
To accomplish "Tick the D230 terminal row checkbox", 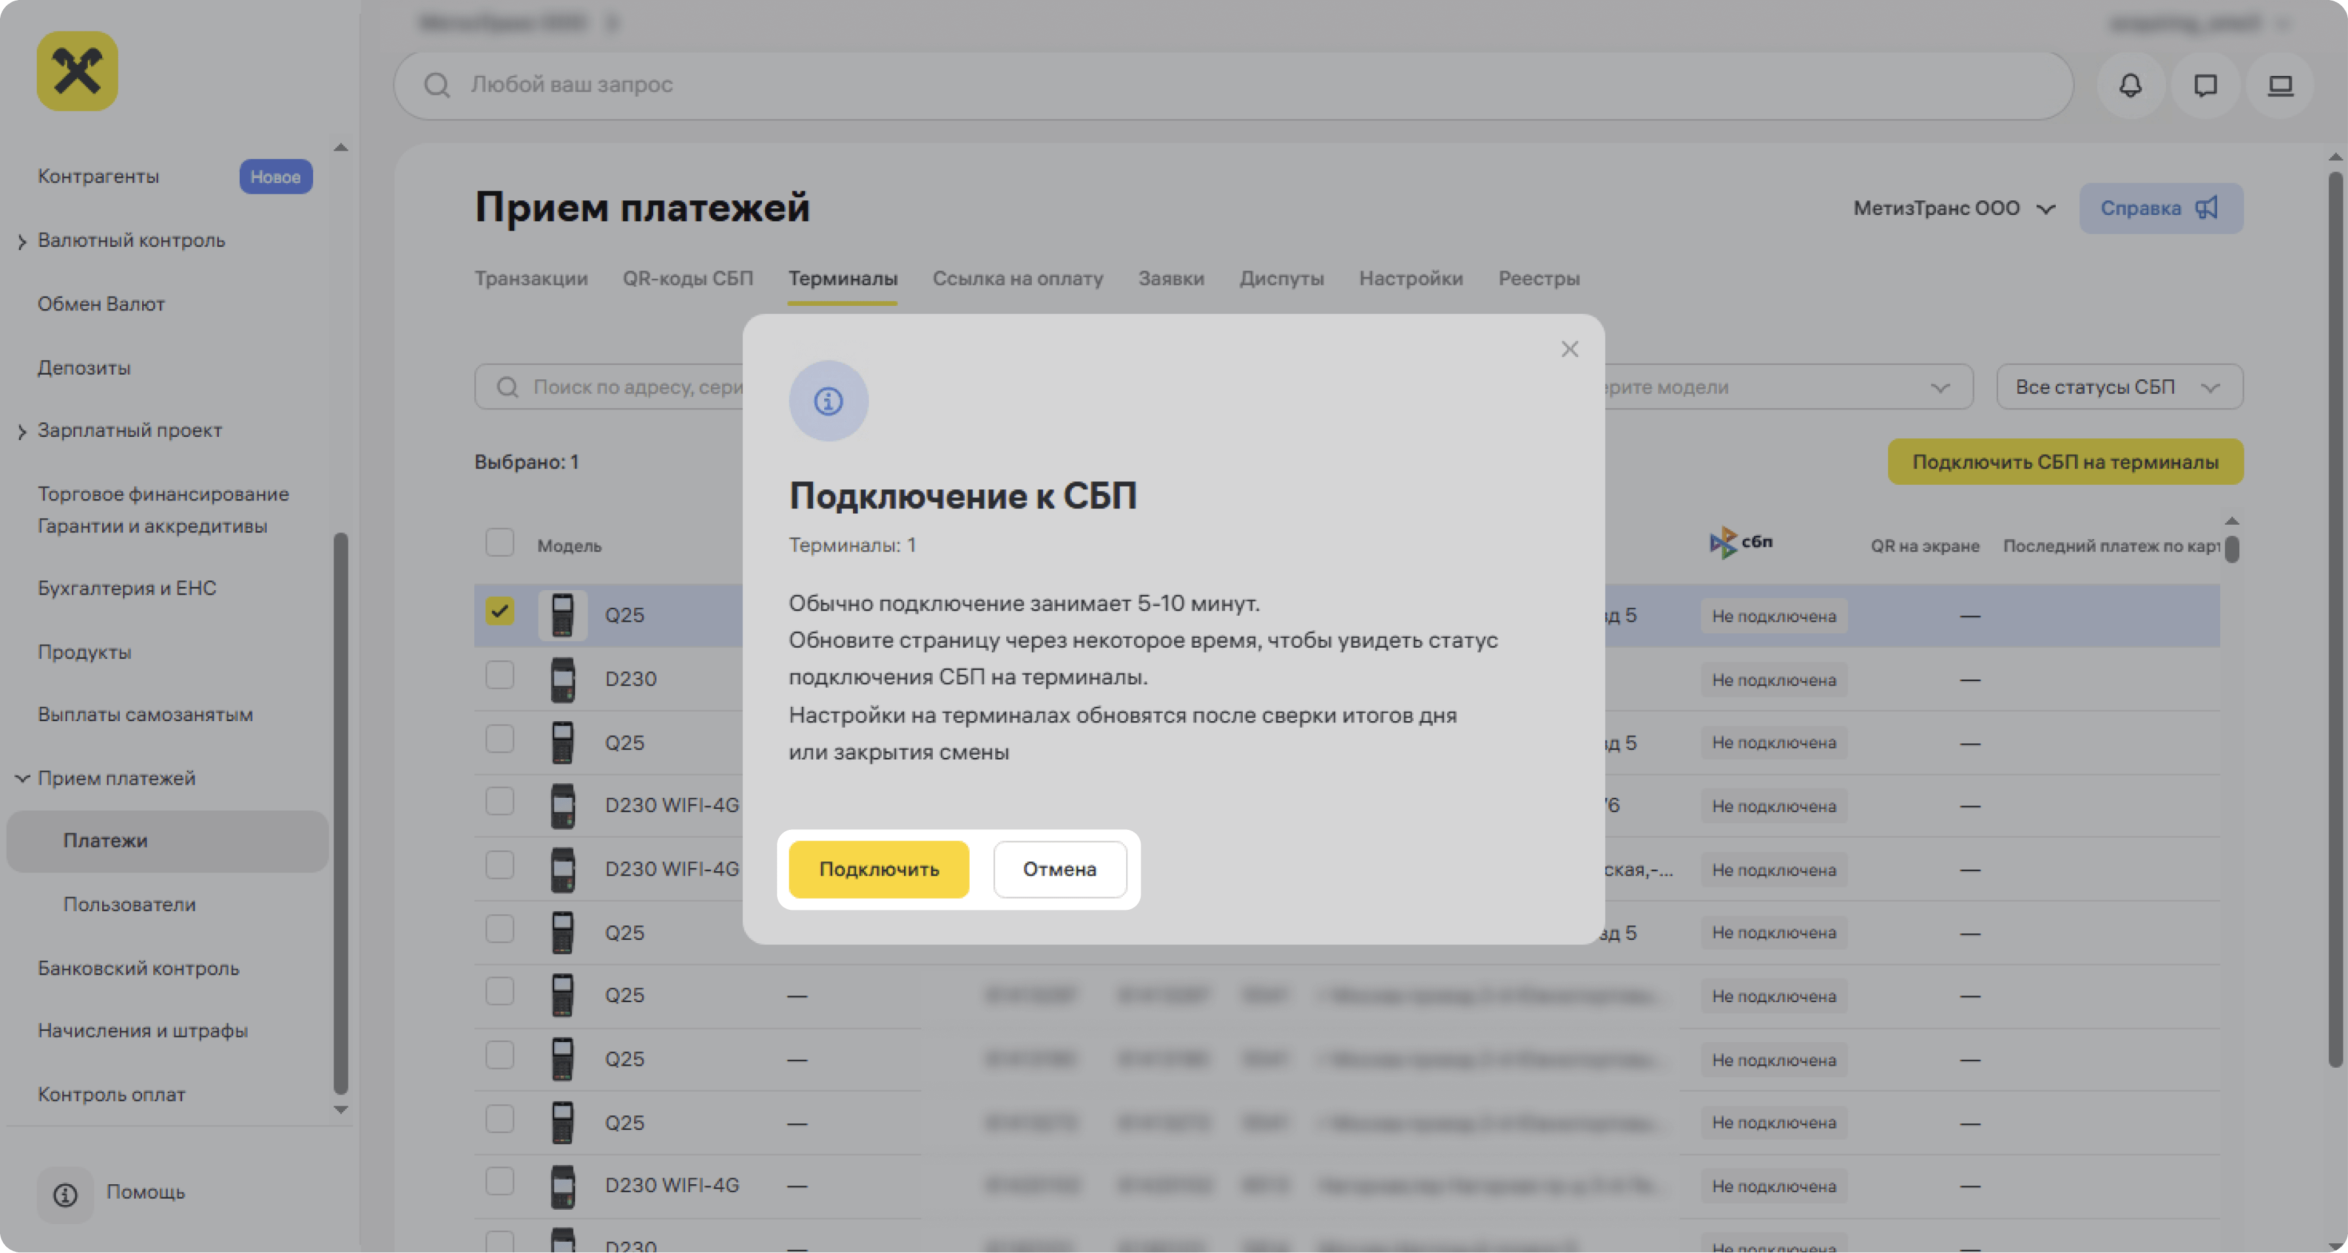I will click(499, 675).
